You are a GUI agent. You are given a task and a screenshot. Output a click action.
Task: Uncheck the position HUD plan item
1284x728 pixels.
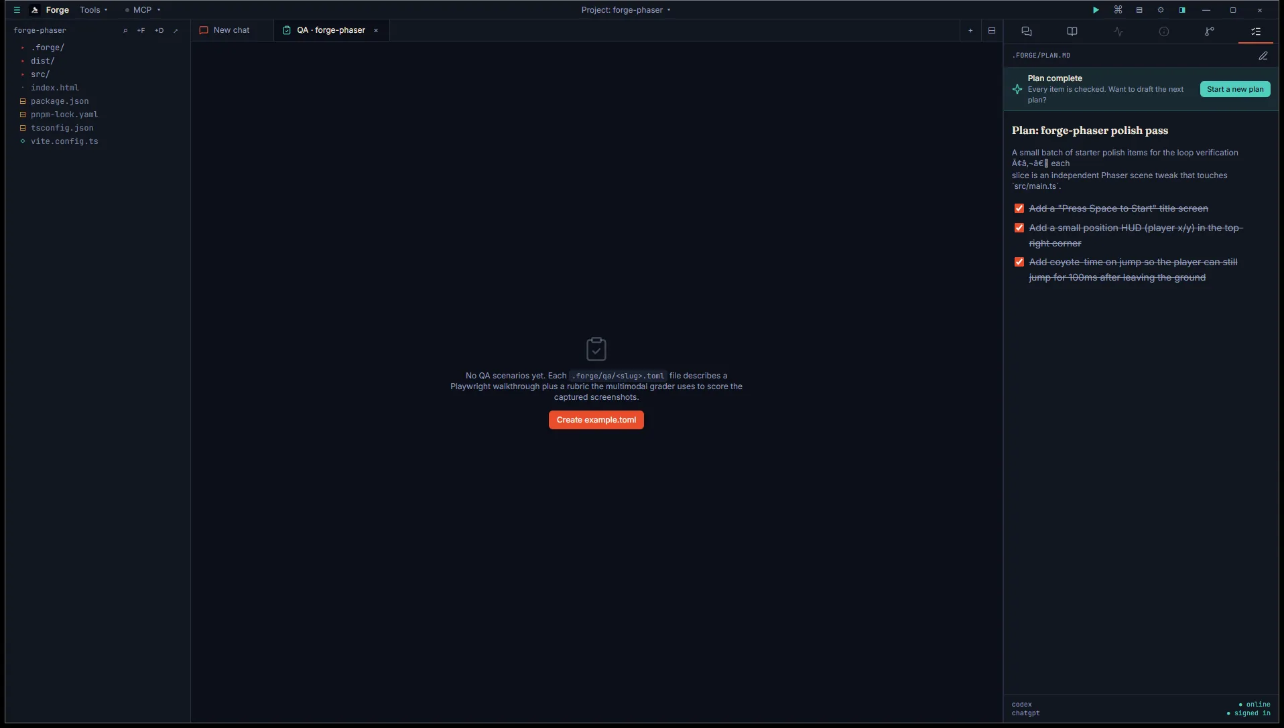(1019, 228)
